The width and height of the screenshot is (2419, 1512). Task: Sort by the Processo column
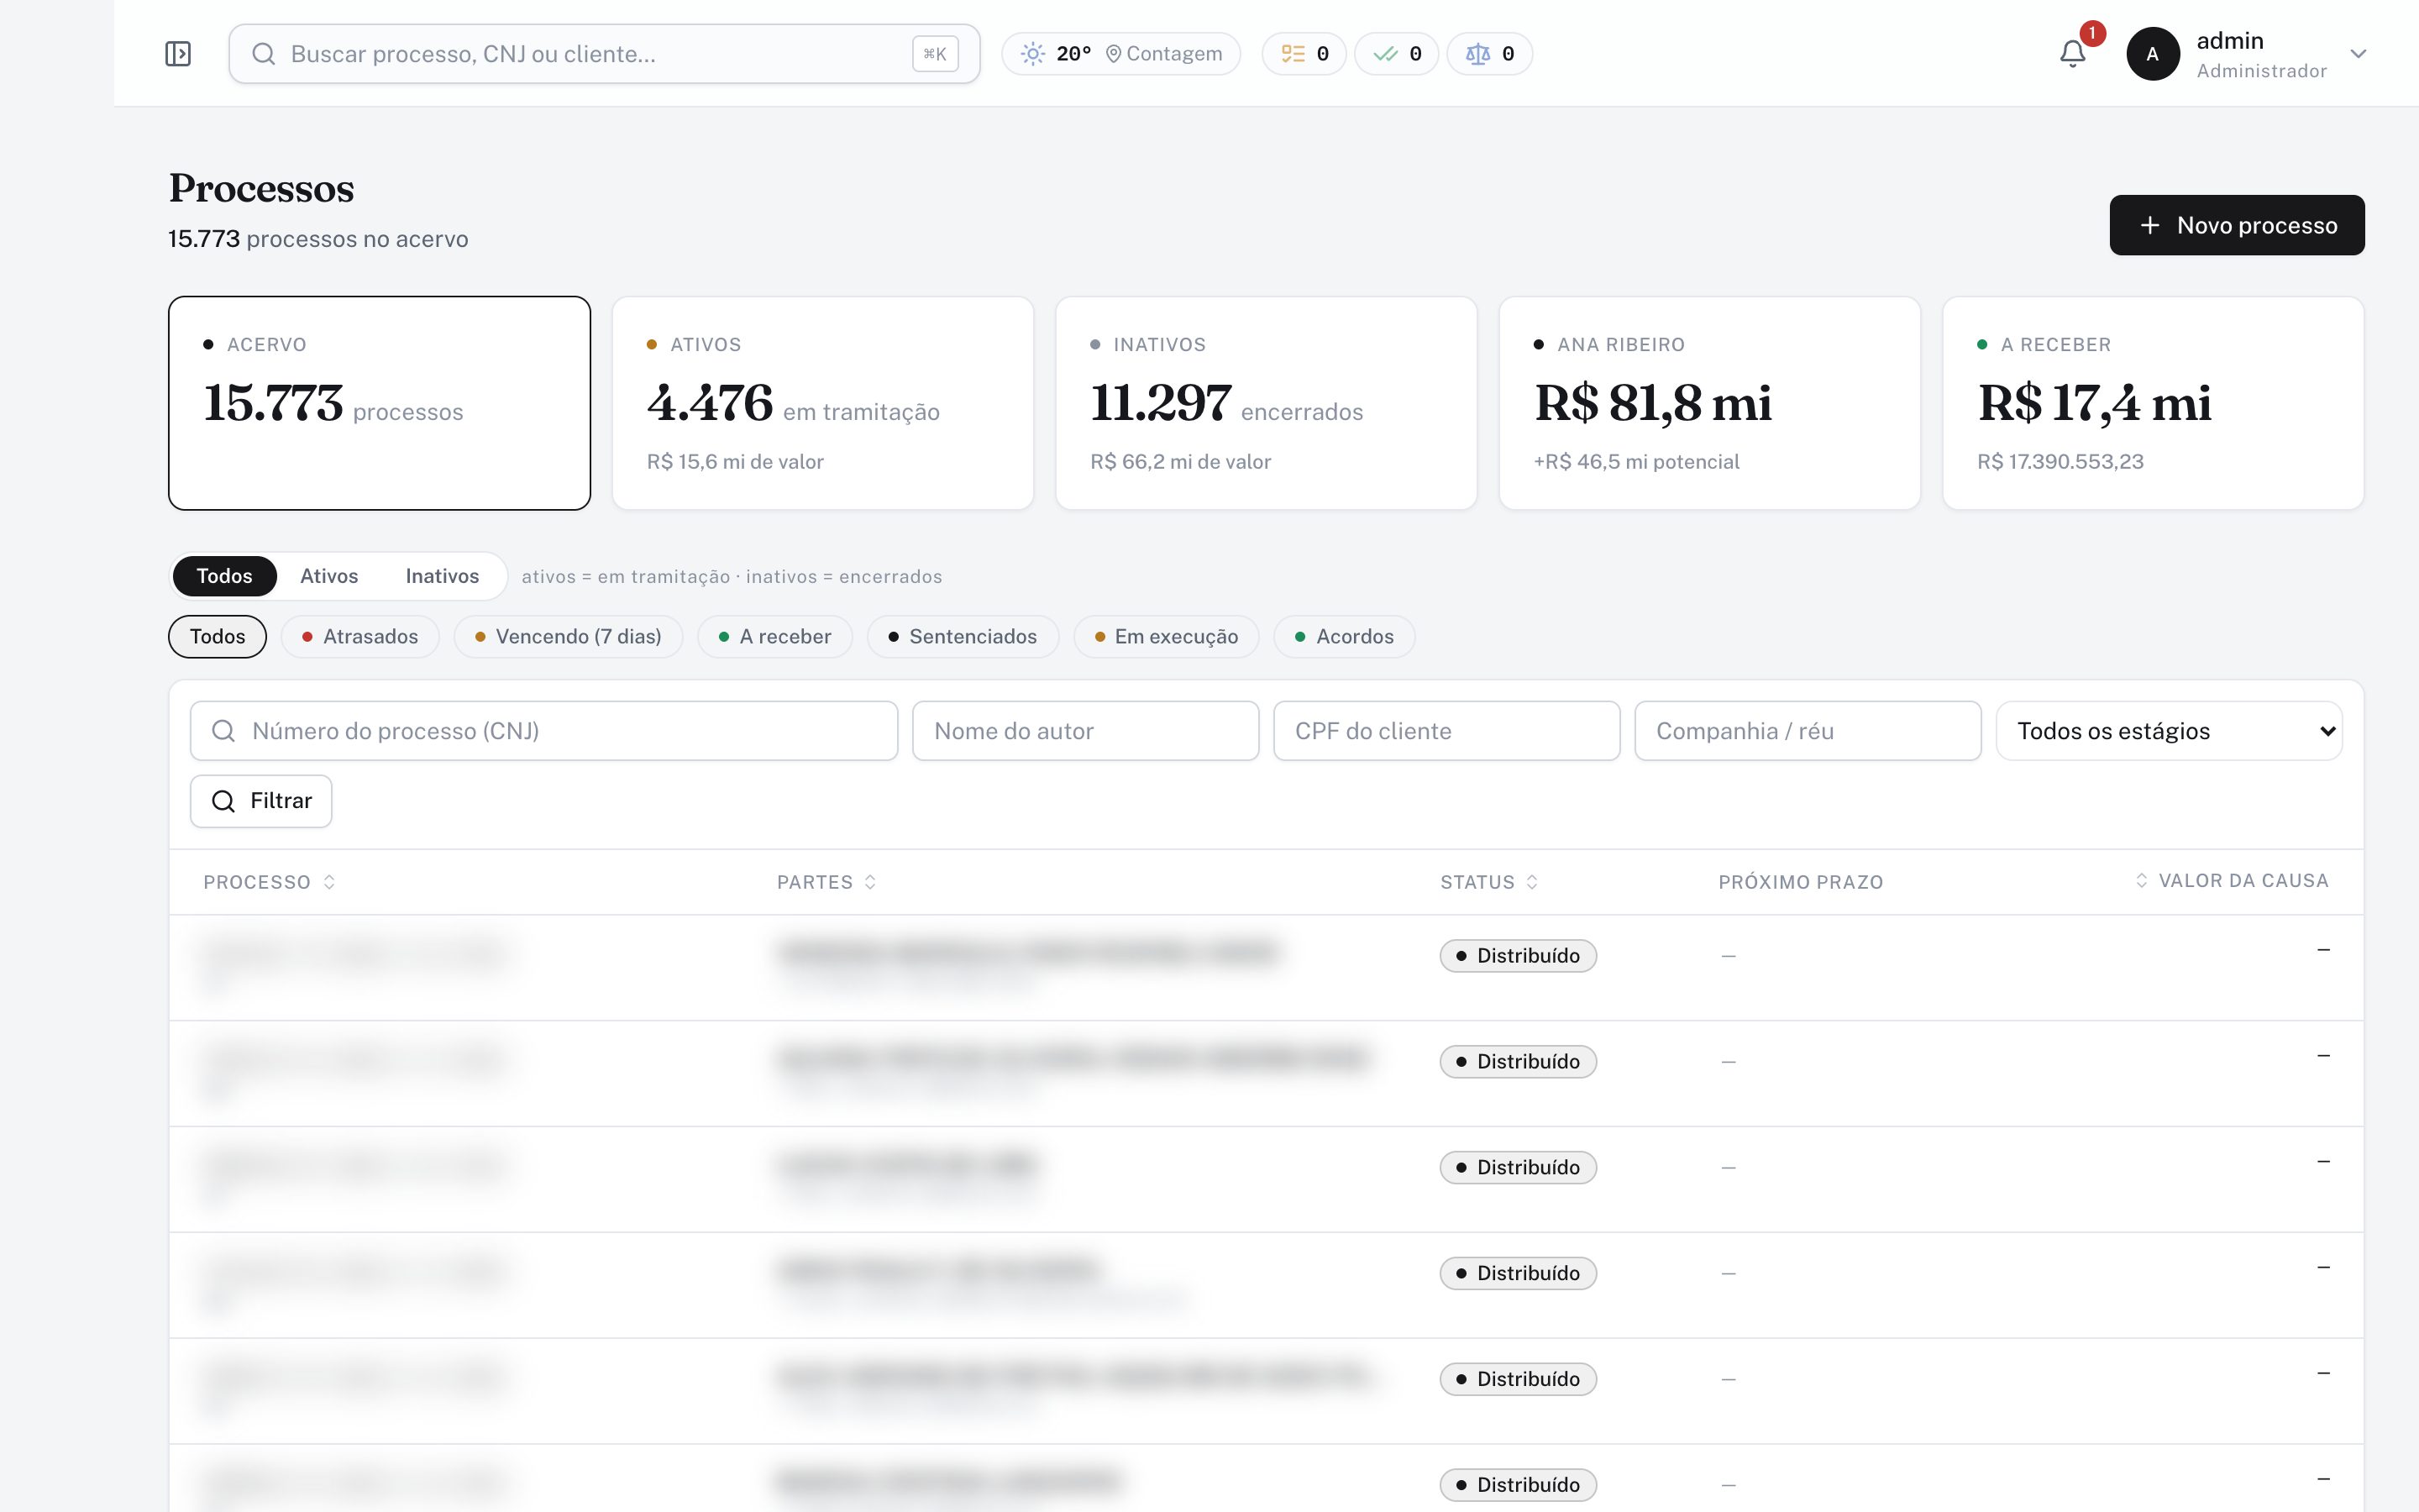(269, 882)
